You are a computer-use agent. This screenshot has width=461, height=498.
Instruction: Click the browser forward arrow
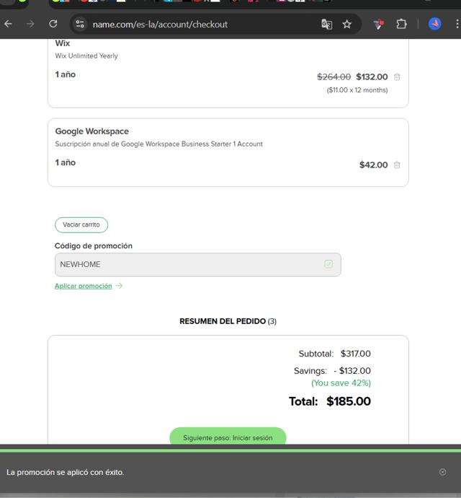pos(30,24)
